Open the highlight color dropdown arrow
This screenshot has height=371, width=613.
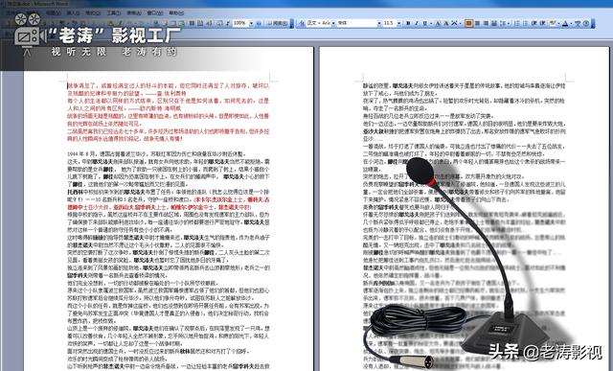tap(558, 23)
